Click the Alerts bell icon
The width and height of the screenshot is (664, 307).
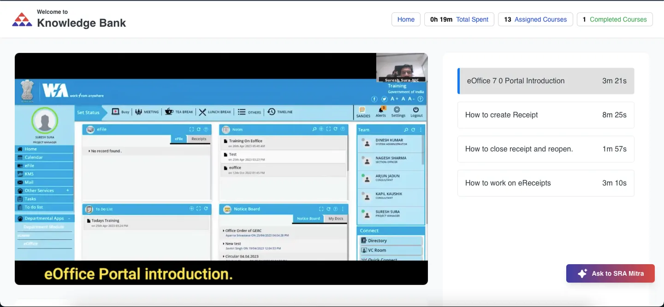(x=381, y=110)
